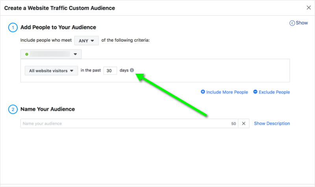This screenshot has width=315, height=187.
Task: Click the step 2 circle icon
Action: [x=12, y=109]
